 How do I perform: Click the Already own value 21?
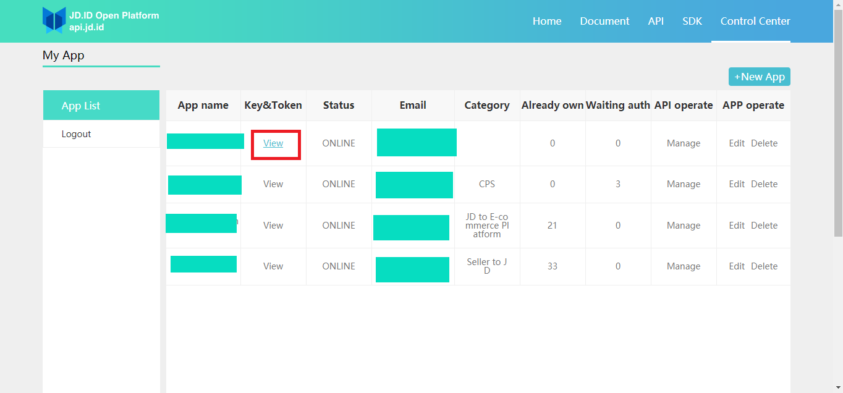[553, 226]
